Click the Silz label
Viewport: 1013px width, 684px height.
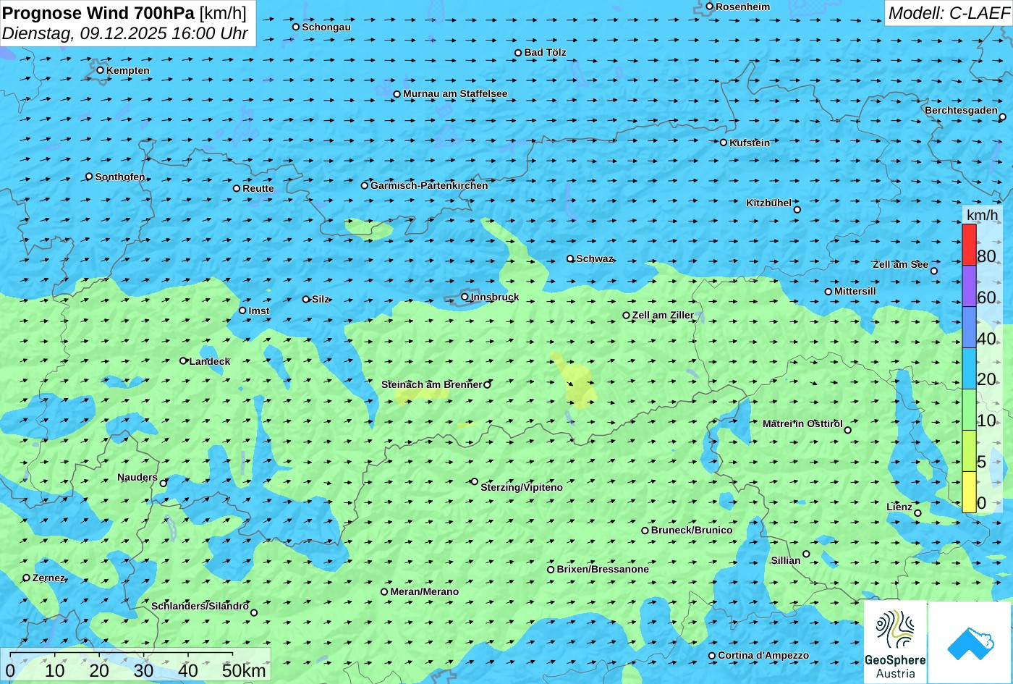[x=321, y=299]
